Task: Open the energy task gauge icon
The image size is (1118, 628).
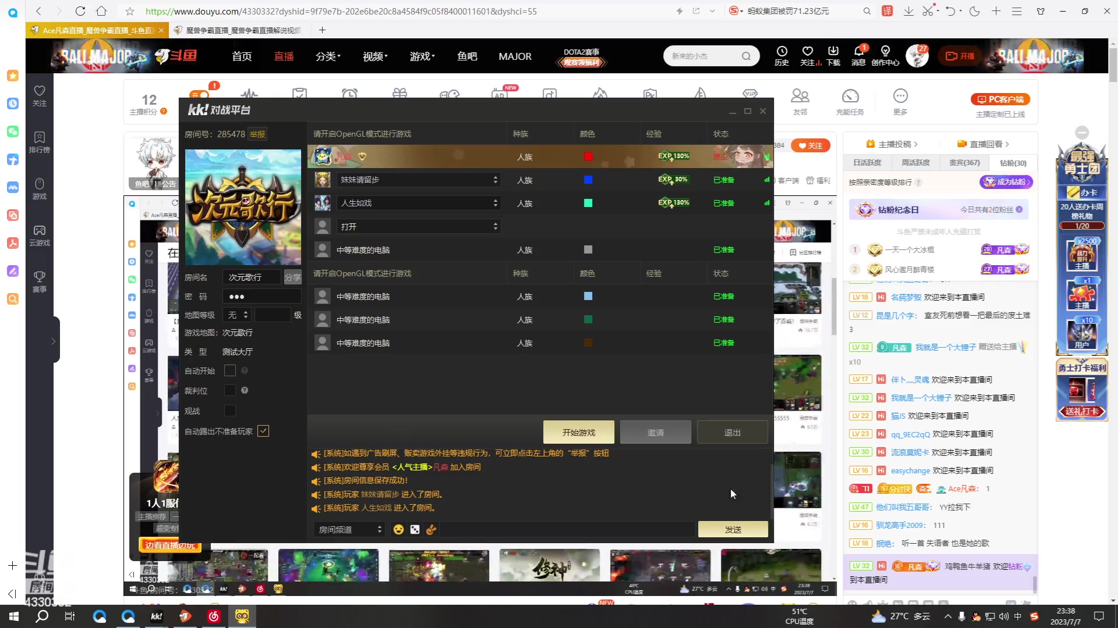Action: tap(850, 101)
